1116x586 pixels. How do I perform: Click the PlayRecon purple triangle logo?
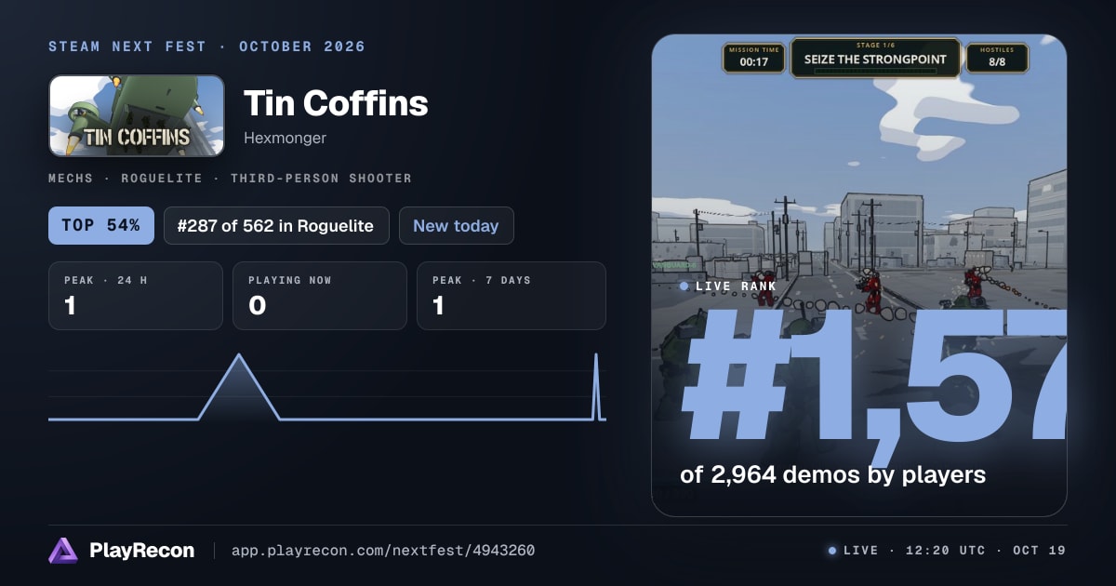tap(63, 551)
